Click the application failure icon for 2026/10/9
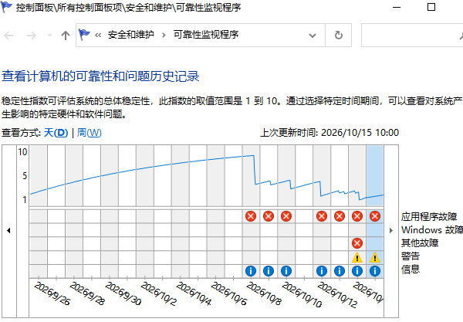Viewport: 463px width, 322px height. (x=269, y=216)
